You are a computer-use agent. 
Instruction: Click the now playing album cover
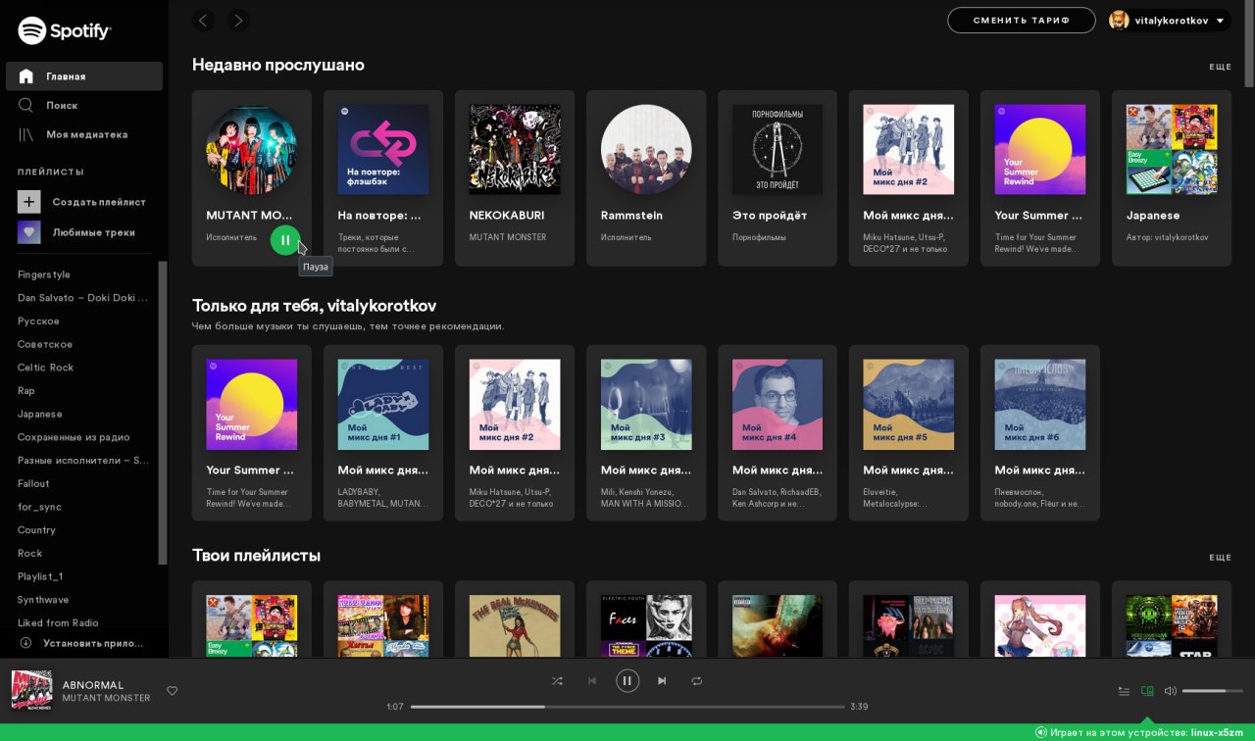(31, 691)
